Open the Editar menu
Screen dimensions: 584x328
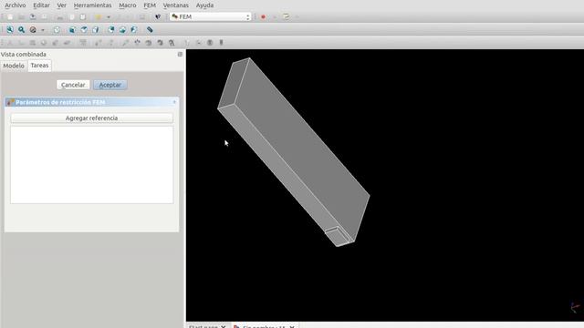coord(41,5)
